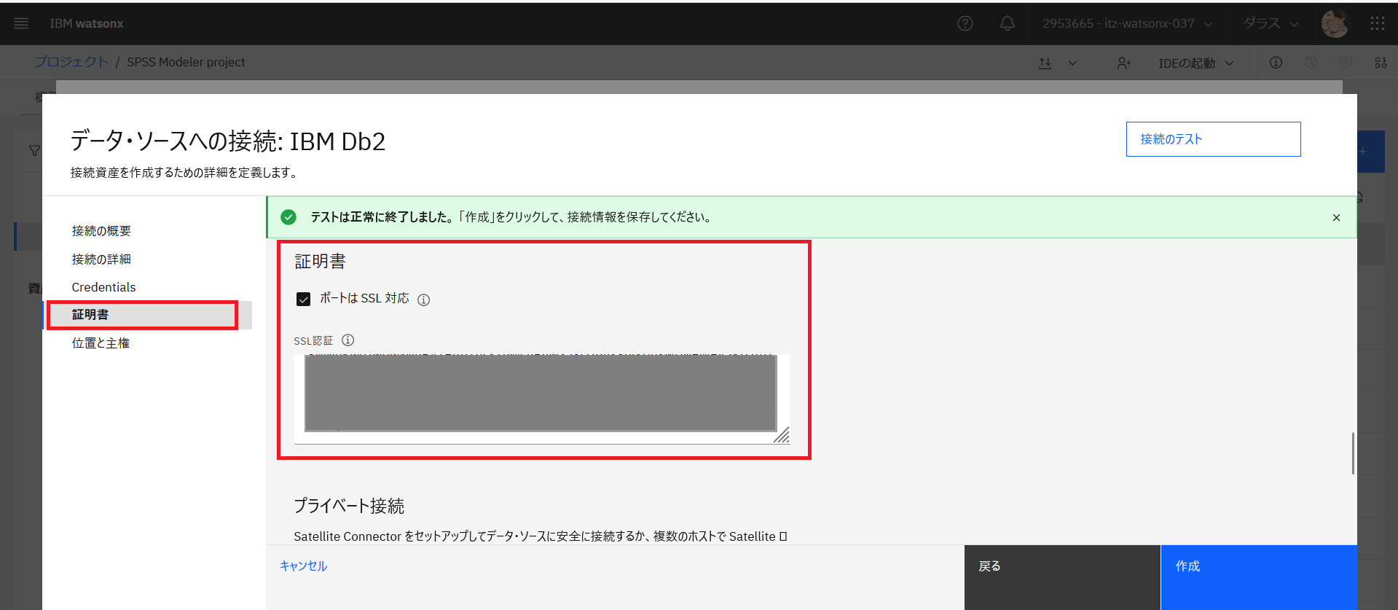
Task: Open the account 2953665 - itz-watsonx-037 dropdown
Action: 1127,23
